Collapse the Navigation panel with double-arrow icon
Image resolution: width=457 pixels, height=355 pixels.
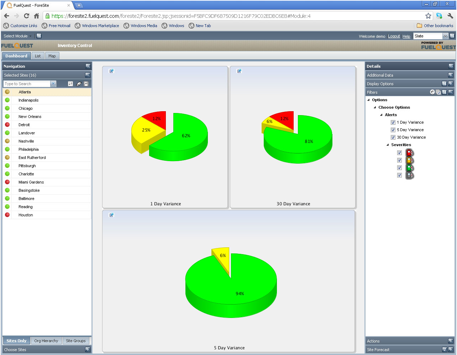point(88,66)
